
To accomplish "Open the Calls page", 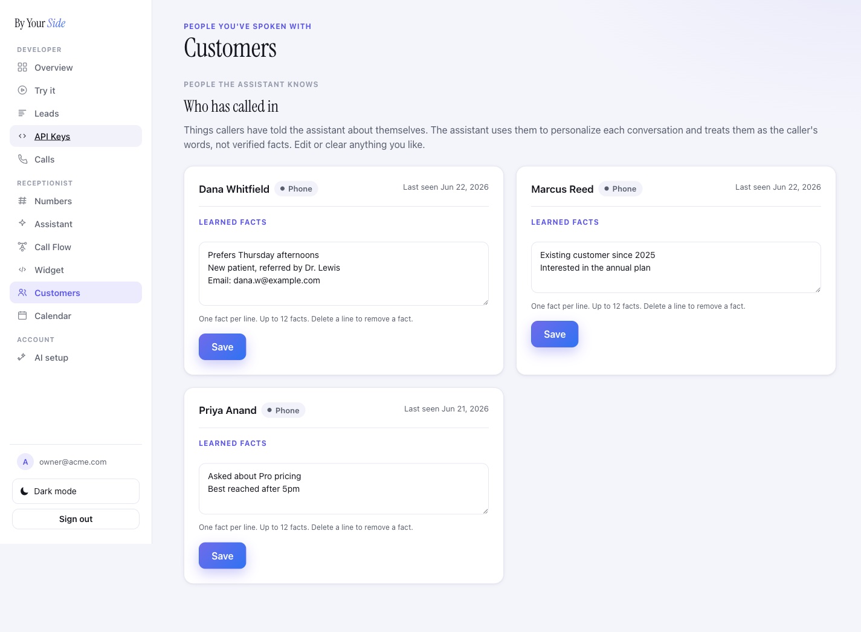I will click(x=76, y=160).
